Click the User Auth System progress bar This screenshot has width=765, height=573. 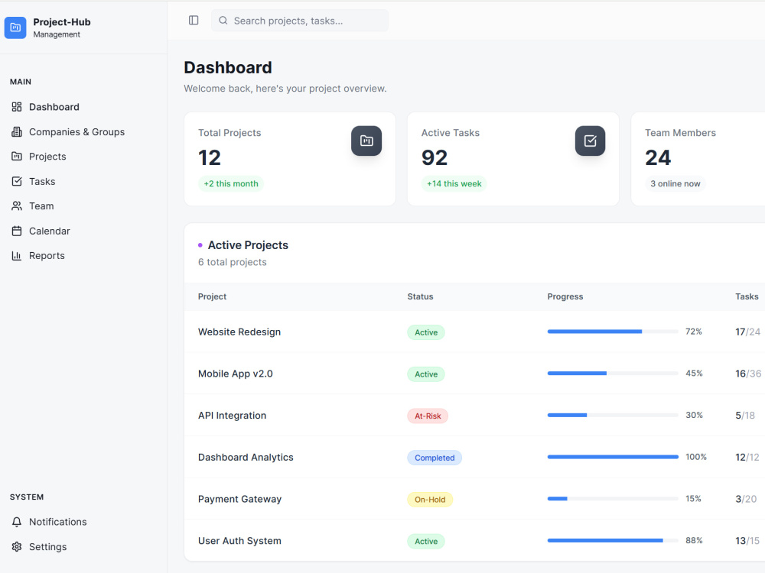point(613,540)
